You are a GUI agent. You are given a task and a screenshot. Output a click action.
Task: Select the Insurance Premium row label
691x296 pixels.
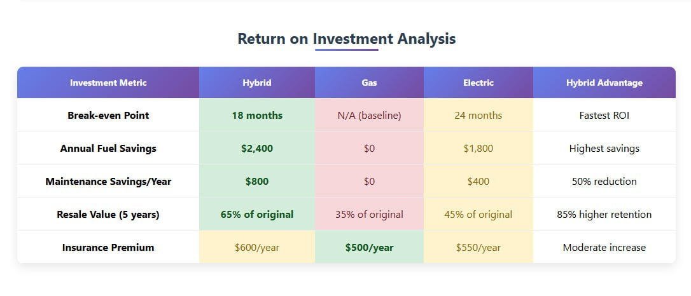click(x=108, y=248)
